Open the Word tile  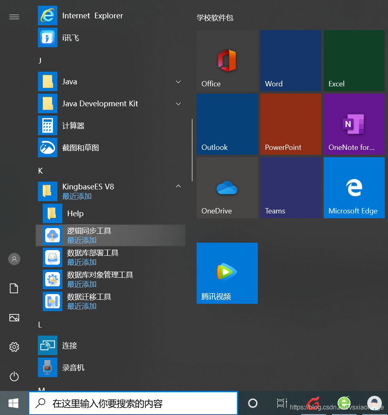(x=291, y=61)
